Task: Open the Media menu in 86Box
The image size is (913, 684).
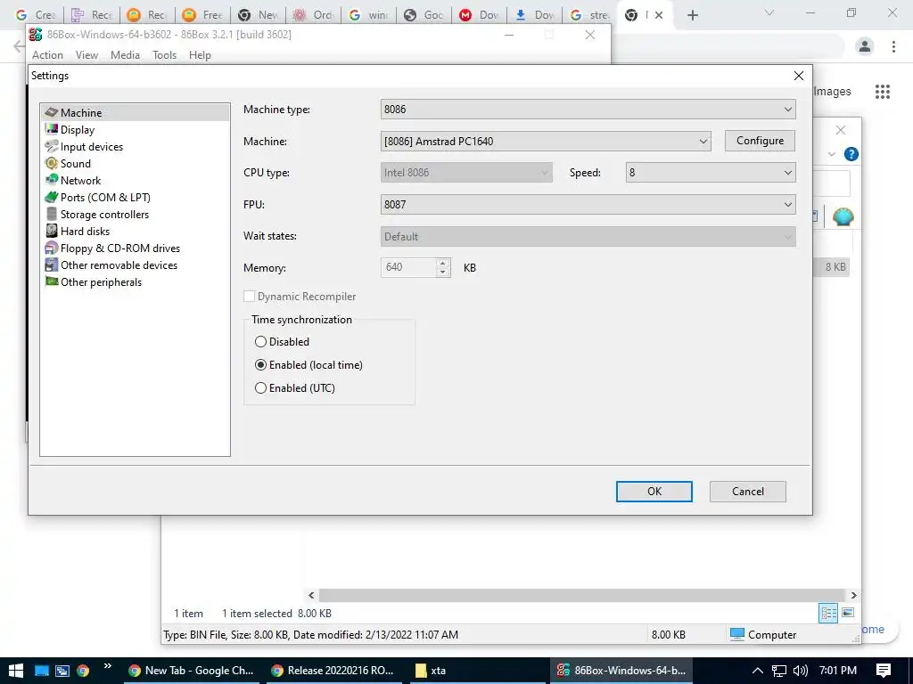Action: click(x=125, y=55)
